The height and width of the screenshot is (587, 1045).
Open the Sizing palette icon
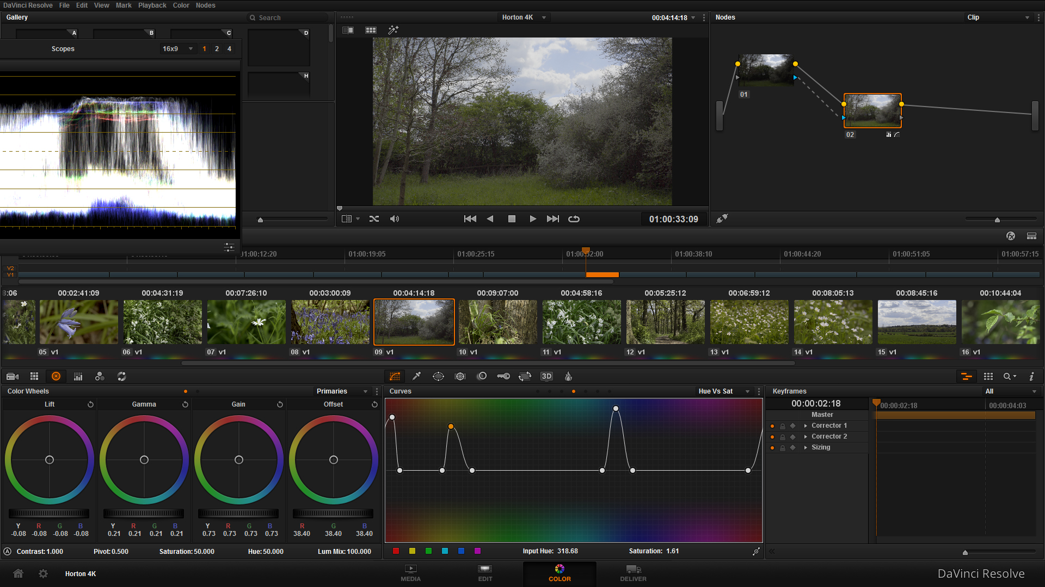525,376
